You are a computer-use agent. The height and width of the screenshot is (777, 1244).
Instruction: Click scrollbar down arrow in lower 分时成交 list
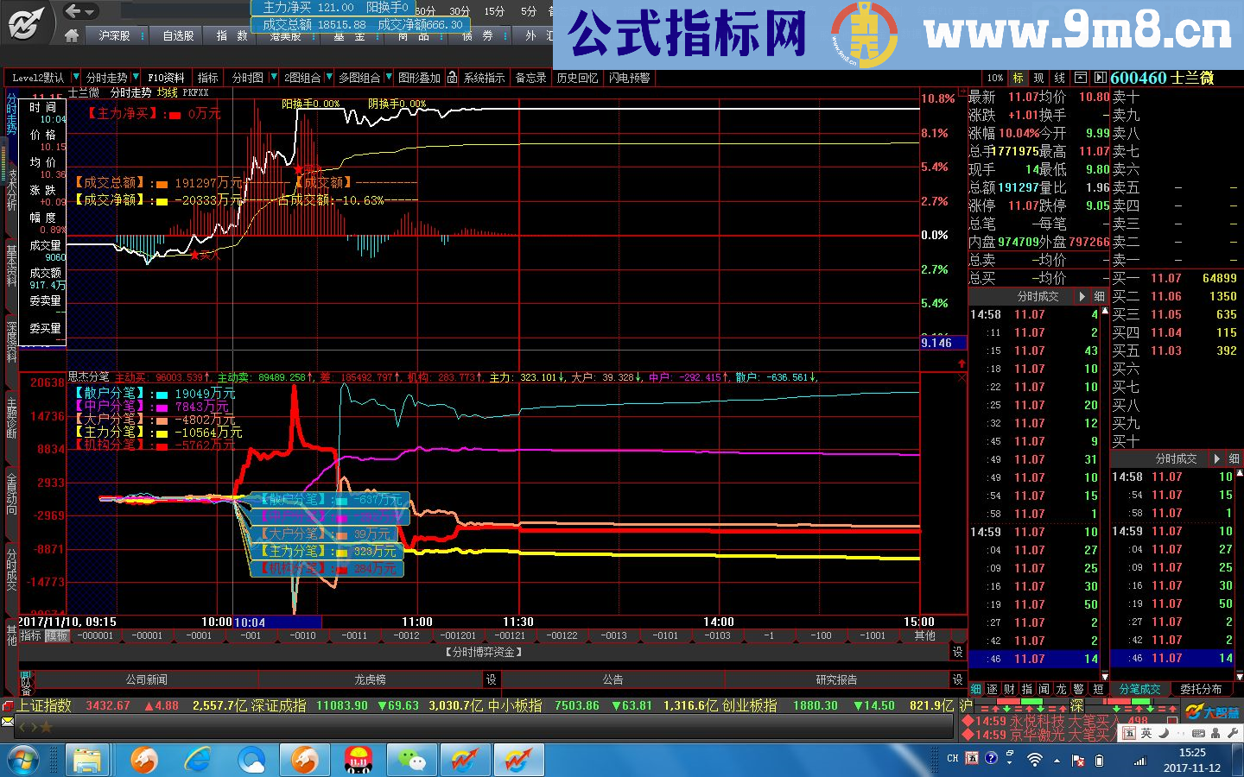click(1239, 677)
